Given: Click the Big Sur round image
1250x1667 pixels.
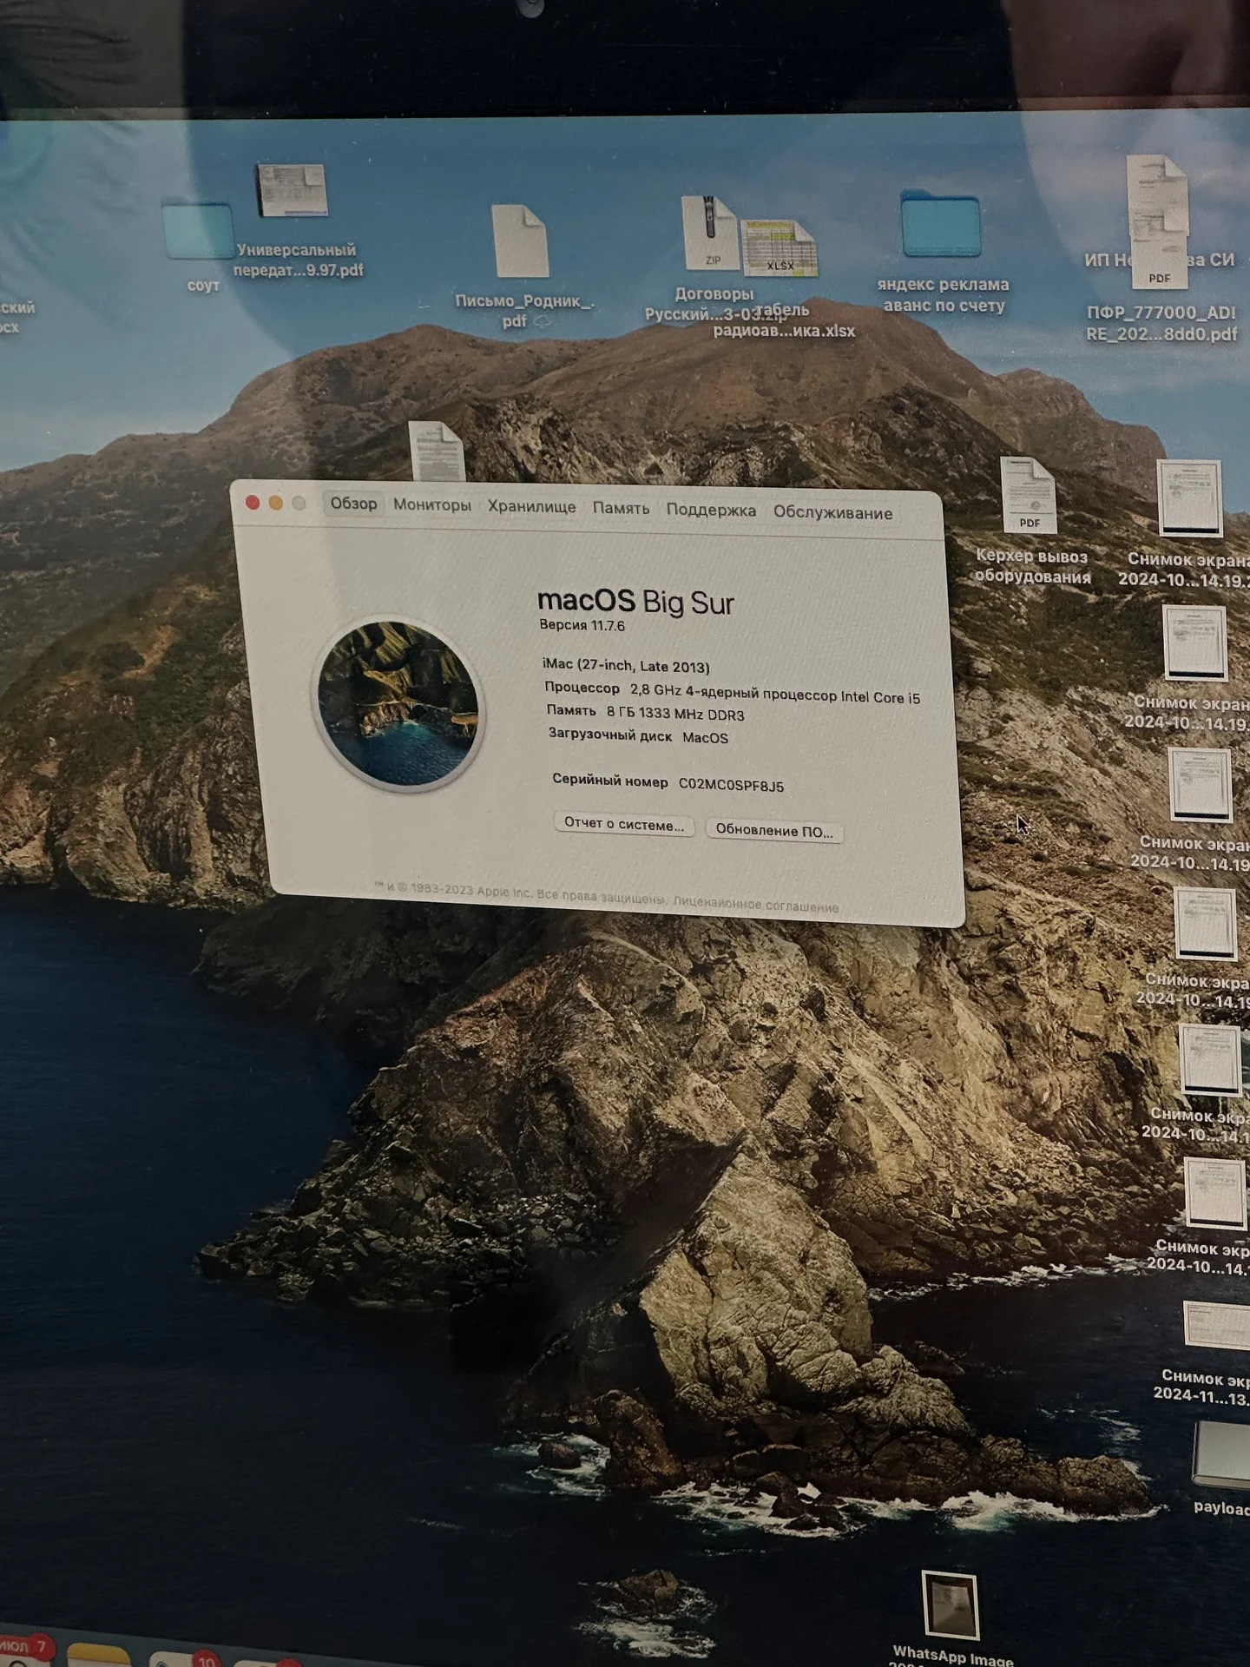Looking at the screenshot, I should (398, 703).
